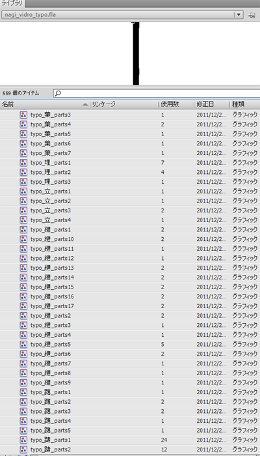
Task: Click the magnifier icon in search box
Action: pyautogui.click(x=58, y=93)
